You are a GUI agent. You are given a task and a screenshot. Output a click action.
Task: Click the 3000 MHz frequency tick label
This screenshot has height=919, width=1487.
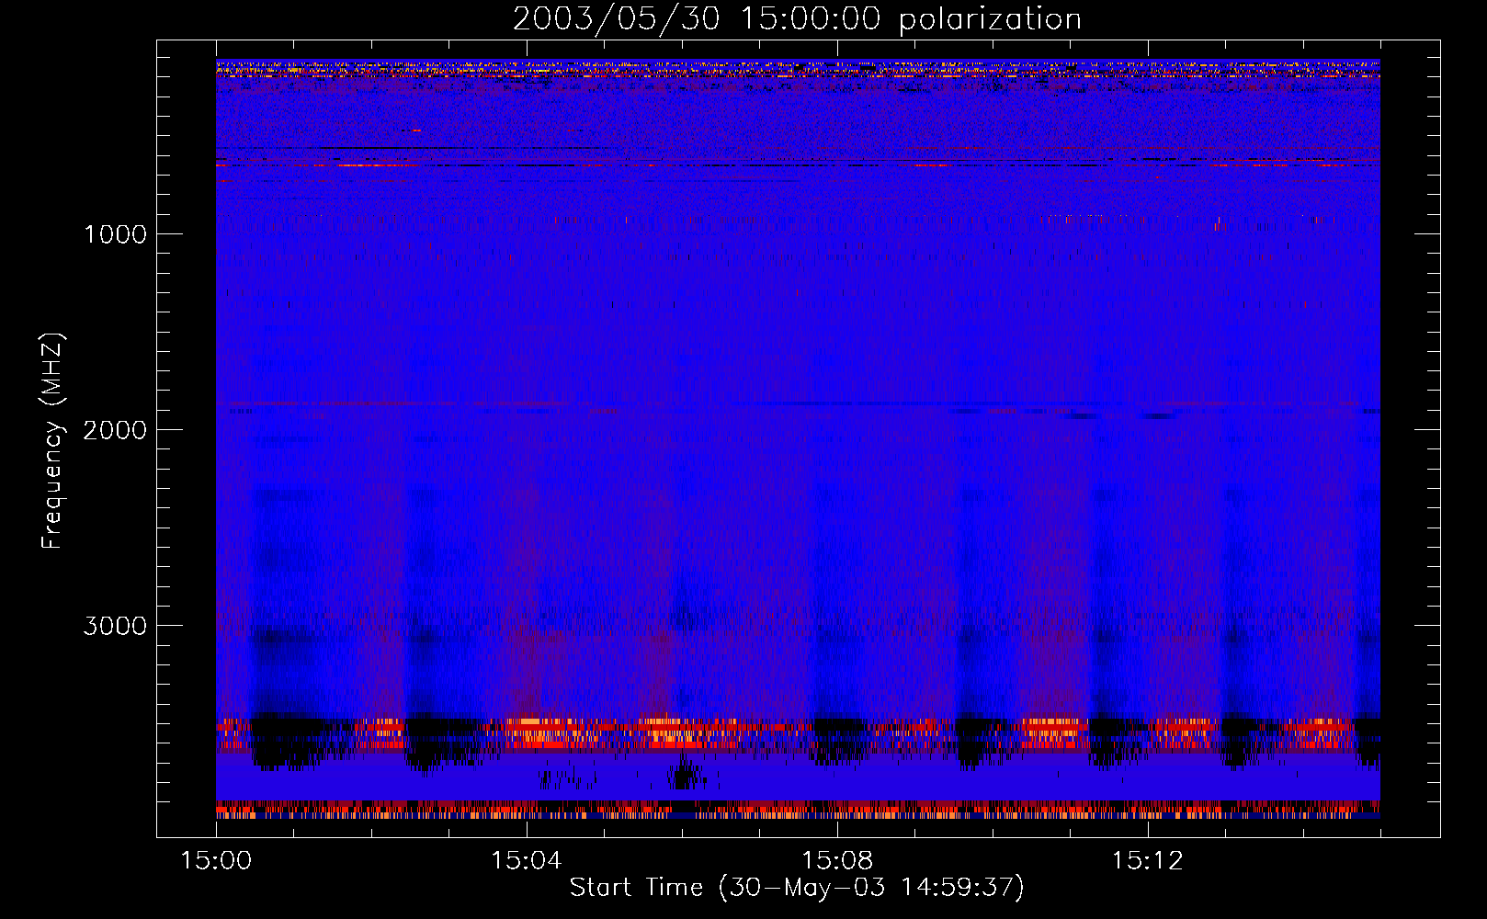(x=115, y=626)
